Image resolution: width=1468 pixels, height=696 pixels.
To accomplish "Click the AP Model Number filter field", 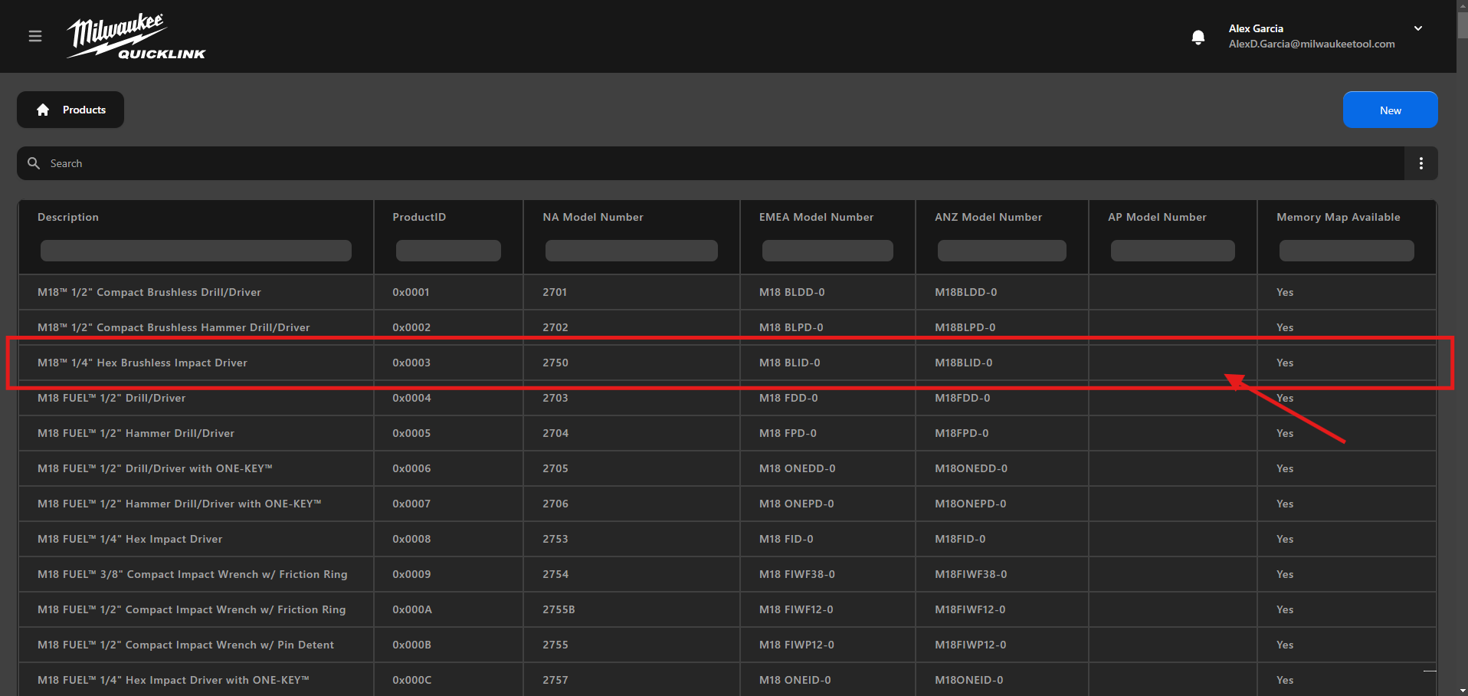I will coord(1173,251).
